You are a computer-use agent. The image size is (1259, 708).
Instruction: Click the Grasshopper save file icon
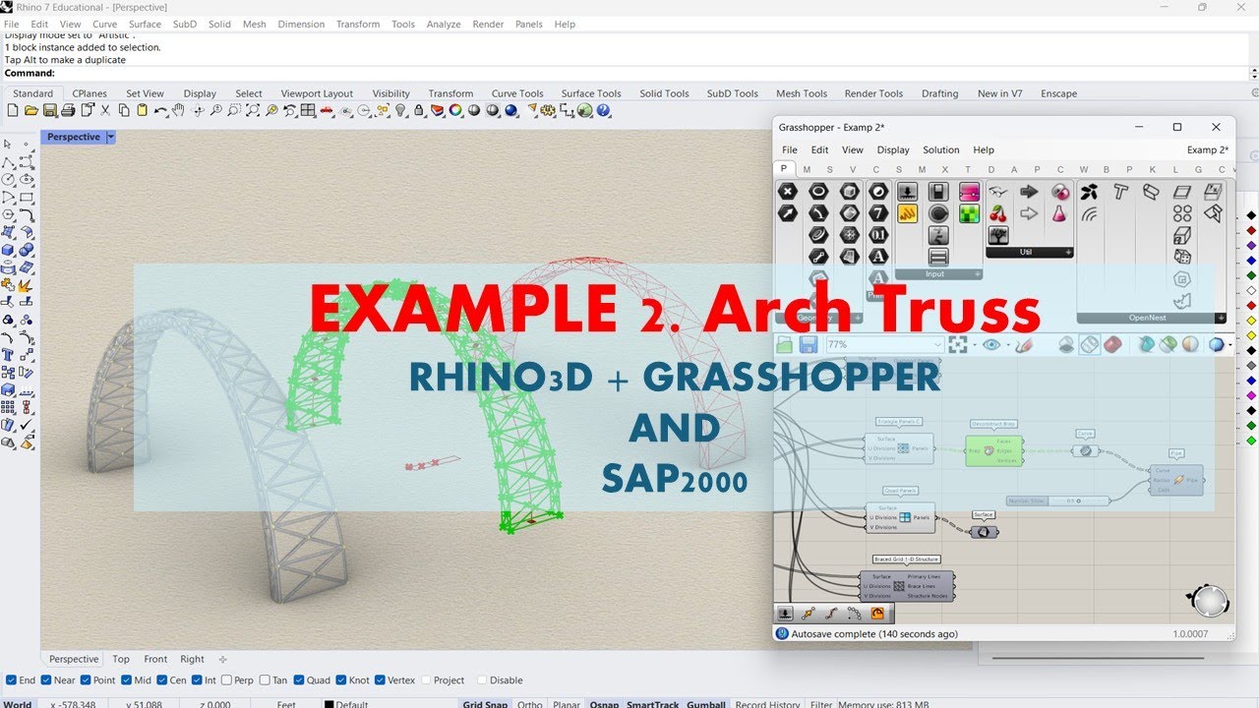pos(809,344)
